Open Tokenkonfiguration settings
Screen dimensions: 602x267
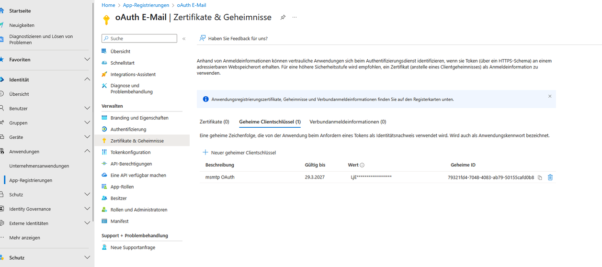coord(130,152)
